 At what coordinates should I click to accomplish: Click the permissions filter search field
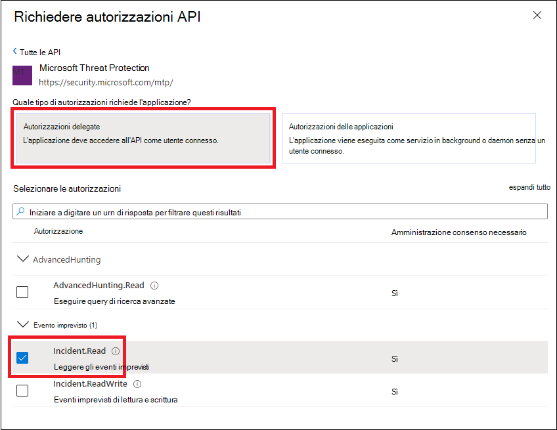point(280,211)
